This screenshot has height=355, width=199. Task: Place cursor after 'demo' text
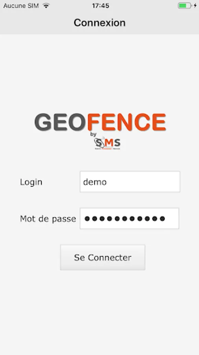coord(107,182)
